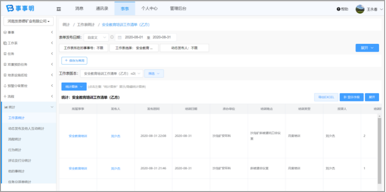Click the 导出EXCEL button
Viewport: 386px width, 192px height.
pyautogui.click(x=326, y=97)
